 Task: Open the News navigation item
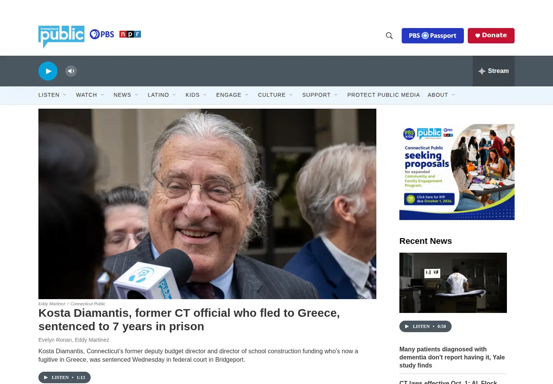point(122,95)
